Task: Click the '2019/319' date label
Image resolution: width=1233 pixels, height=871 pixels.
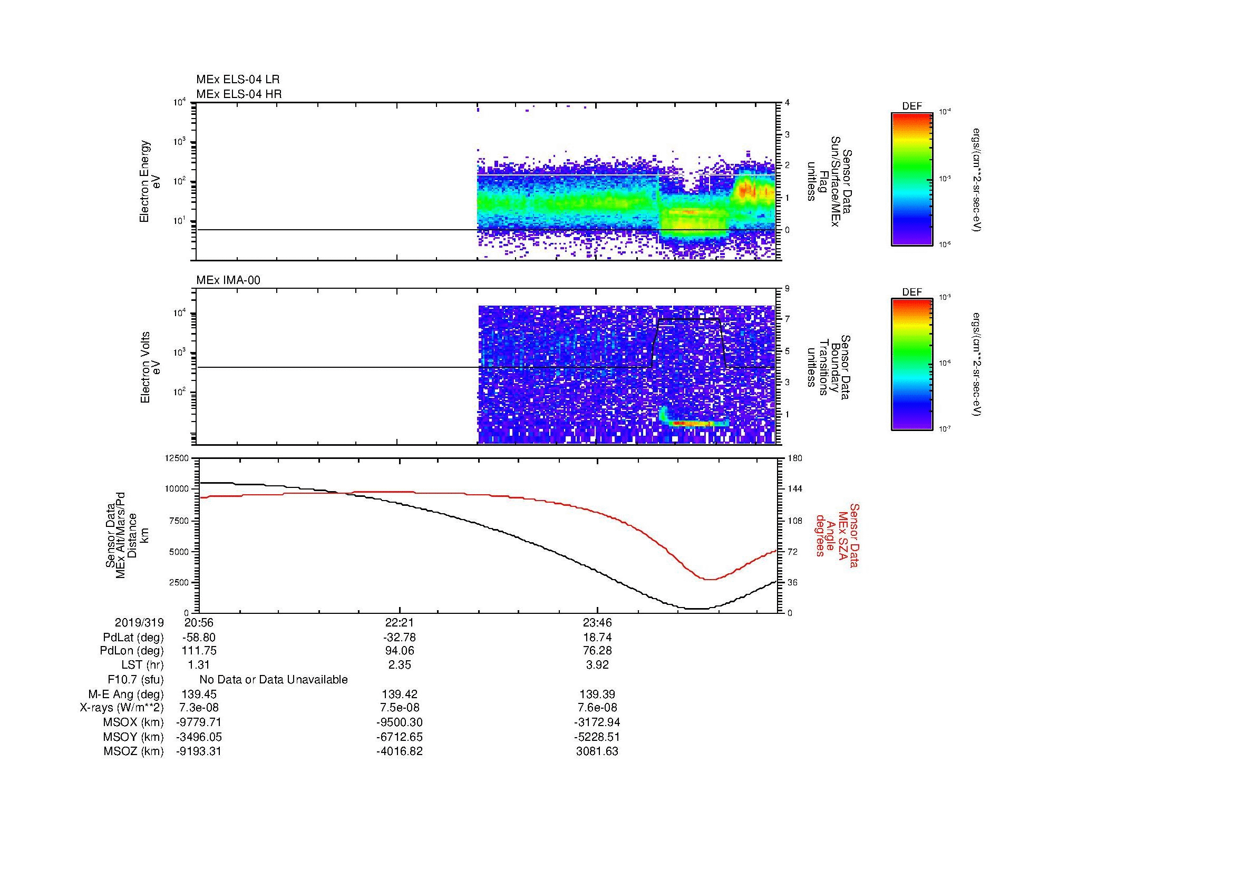Action: tap(140, 622)
